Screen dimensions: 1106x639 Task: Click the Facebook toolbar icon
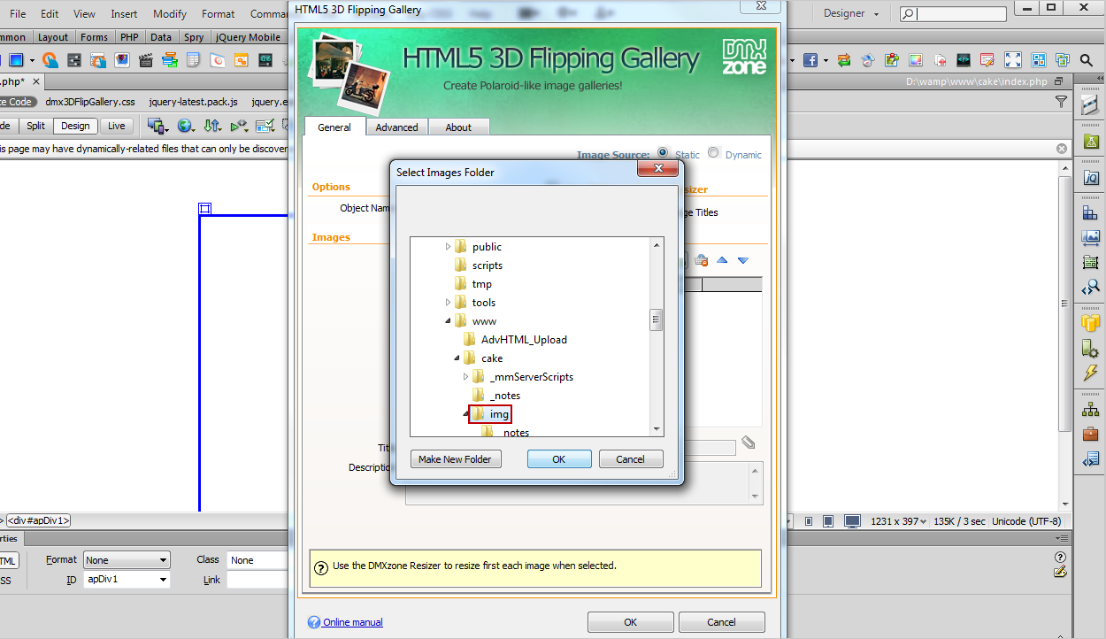click(810, 60)
